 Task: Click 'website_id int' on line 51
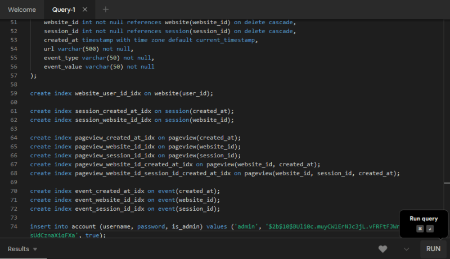[68, 22]
